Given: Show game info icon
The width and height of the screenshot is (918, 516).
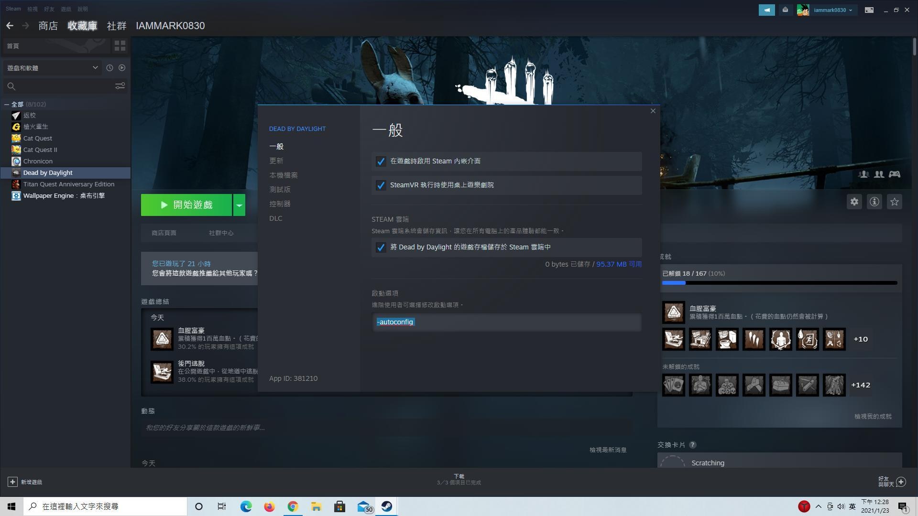Looking at the screenshot, I should [874, 202].
